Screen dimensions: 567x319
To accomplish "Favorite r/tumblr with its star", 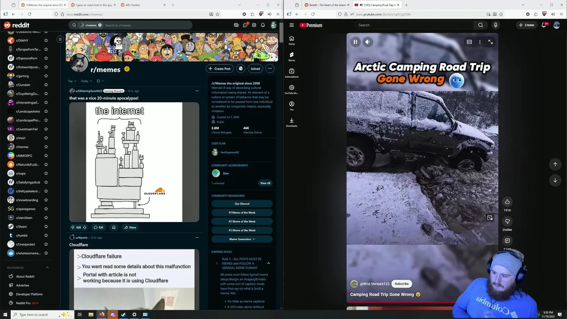I will pos(46,235).
